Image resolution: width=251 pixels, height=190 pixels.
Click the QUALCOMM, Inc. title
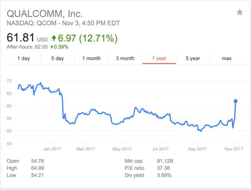[x=45, y=14]
